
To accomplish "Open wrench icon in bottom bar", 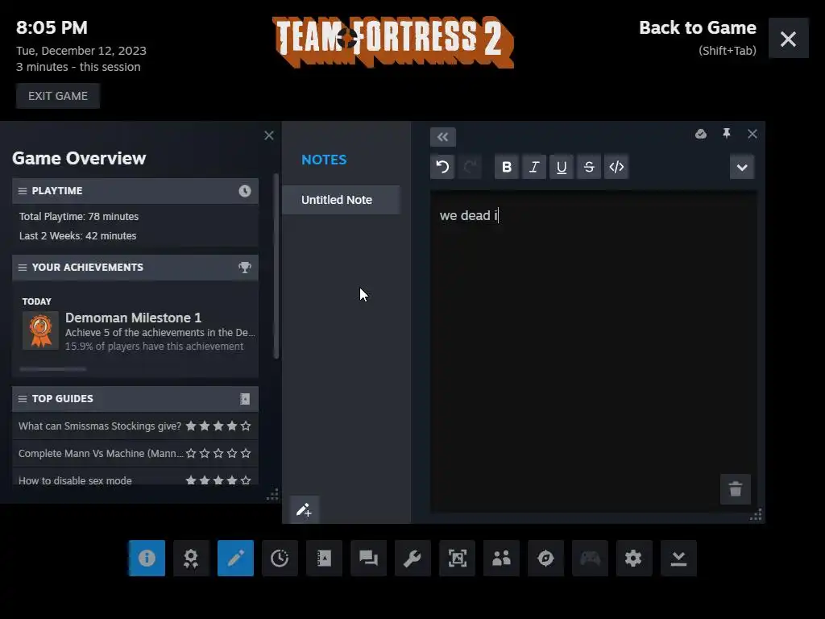I will [412, 558].
